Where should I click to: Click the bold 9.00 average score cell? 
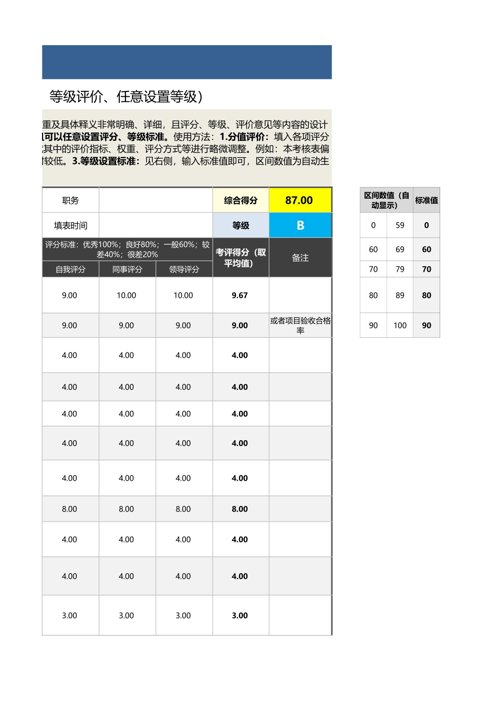click(x=240, y=325)
